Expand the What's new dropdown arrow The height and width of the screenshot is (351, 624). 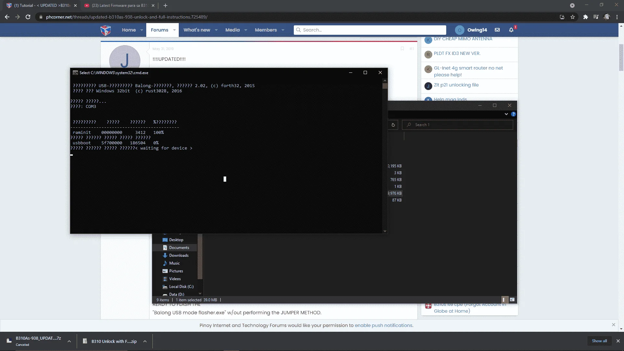pyautogui.click(x=216, y=30)
